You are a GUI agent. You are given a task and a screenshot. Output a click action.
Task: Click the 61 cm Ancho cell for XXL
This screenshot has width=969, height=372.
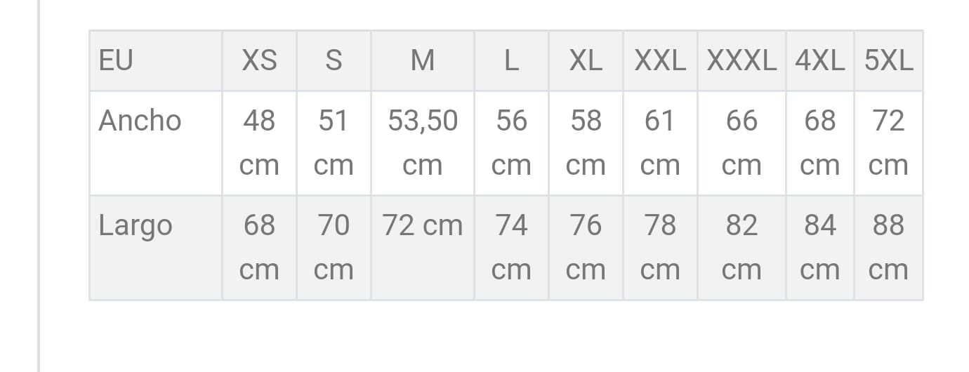tap(660, 143)
